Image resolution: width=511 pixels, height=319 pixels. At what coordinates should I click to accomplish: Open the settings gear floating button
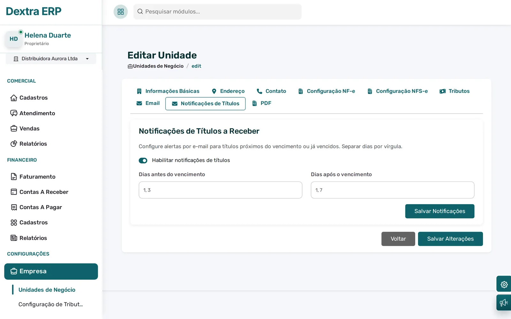click(504, 284)
